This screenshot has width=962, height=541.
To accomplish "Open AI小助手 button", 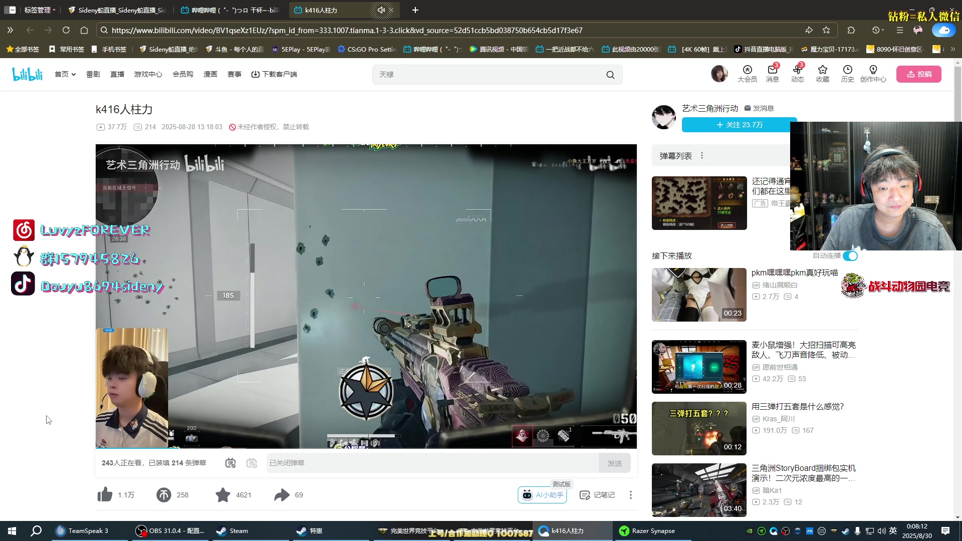I will point(542,495).
